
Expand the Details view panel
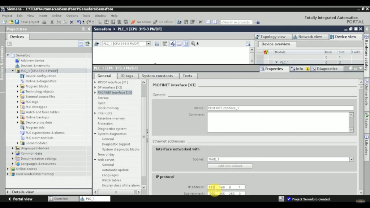pyautogui.click(x=8, y=192)
